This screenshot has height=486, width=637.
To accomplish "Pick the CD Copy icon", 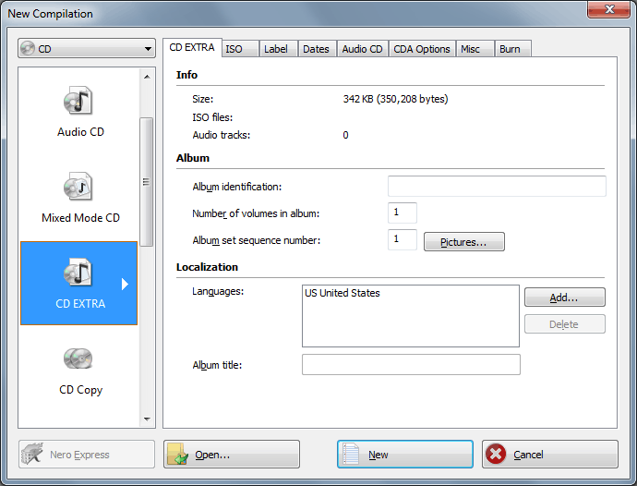I will click(x=79, y=359).
